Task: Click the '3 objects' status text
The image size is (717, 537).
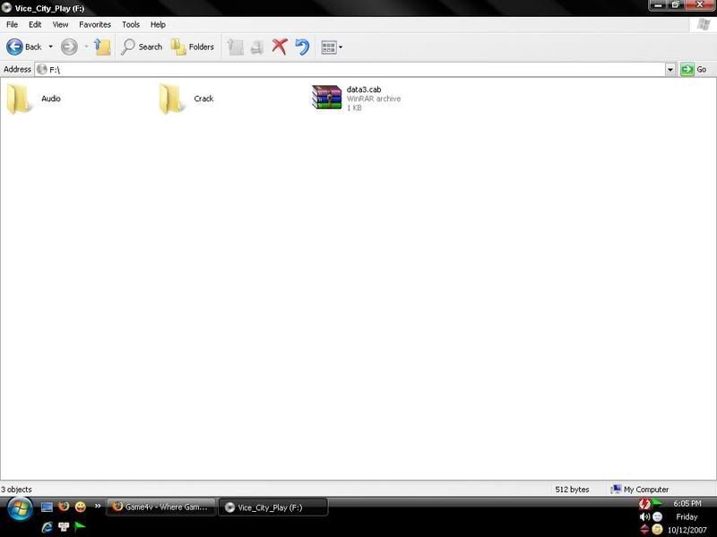Action: (x=16, y=490)
